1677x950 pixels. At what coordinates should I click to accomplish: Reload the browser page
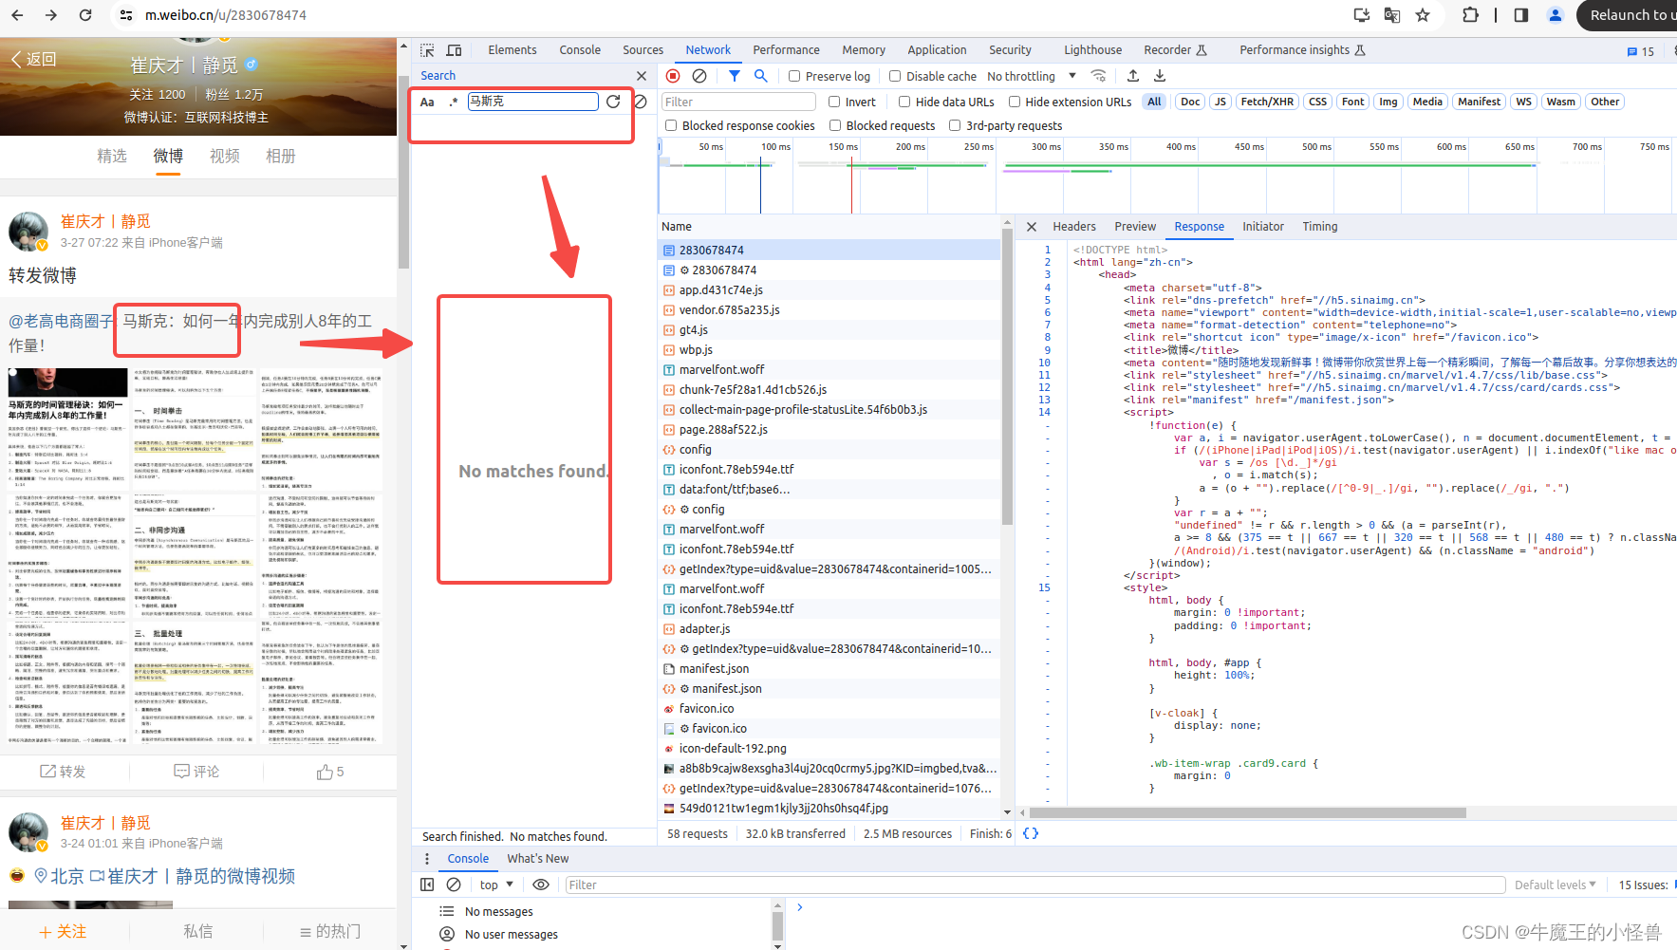click(85, 15)
